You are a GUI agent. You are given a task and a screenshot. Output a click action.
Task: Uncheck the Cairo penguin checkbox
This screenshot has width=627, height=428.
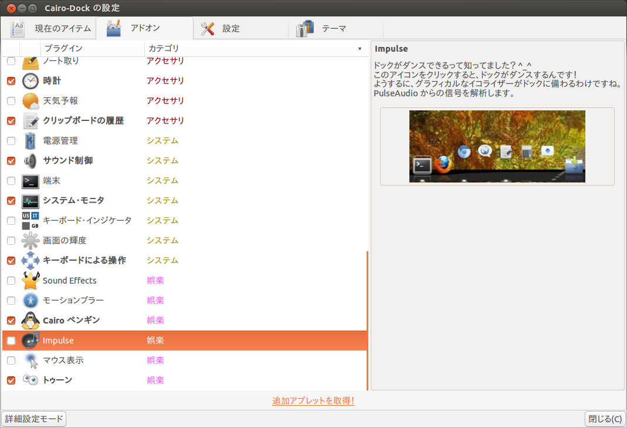click(x=11, y=321)
